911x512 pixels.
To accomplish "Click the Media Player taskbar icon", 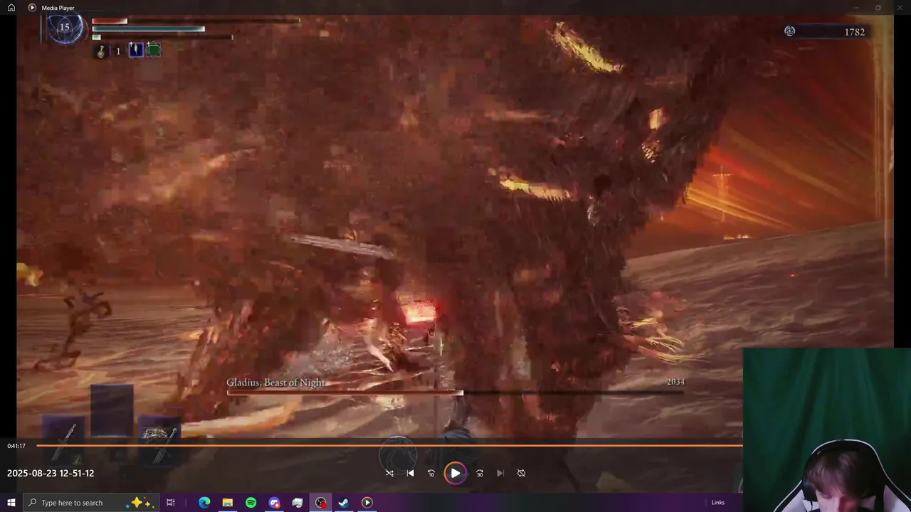I will pyautogui.click(x=367, y=503).
